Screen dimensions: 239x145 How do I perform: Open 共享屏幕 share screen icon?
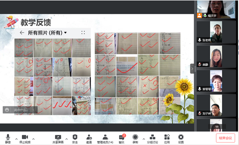[58, 139]
